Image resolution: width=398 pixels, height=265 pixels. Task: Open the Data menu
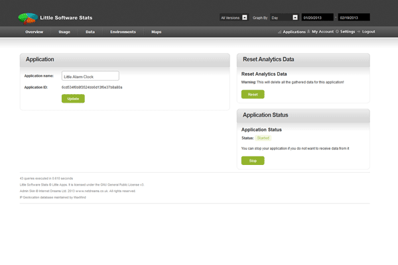90,32
